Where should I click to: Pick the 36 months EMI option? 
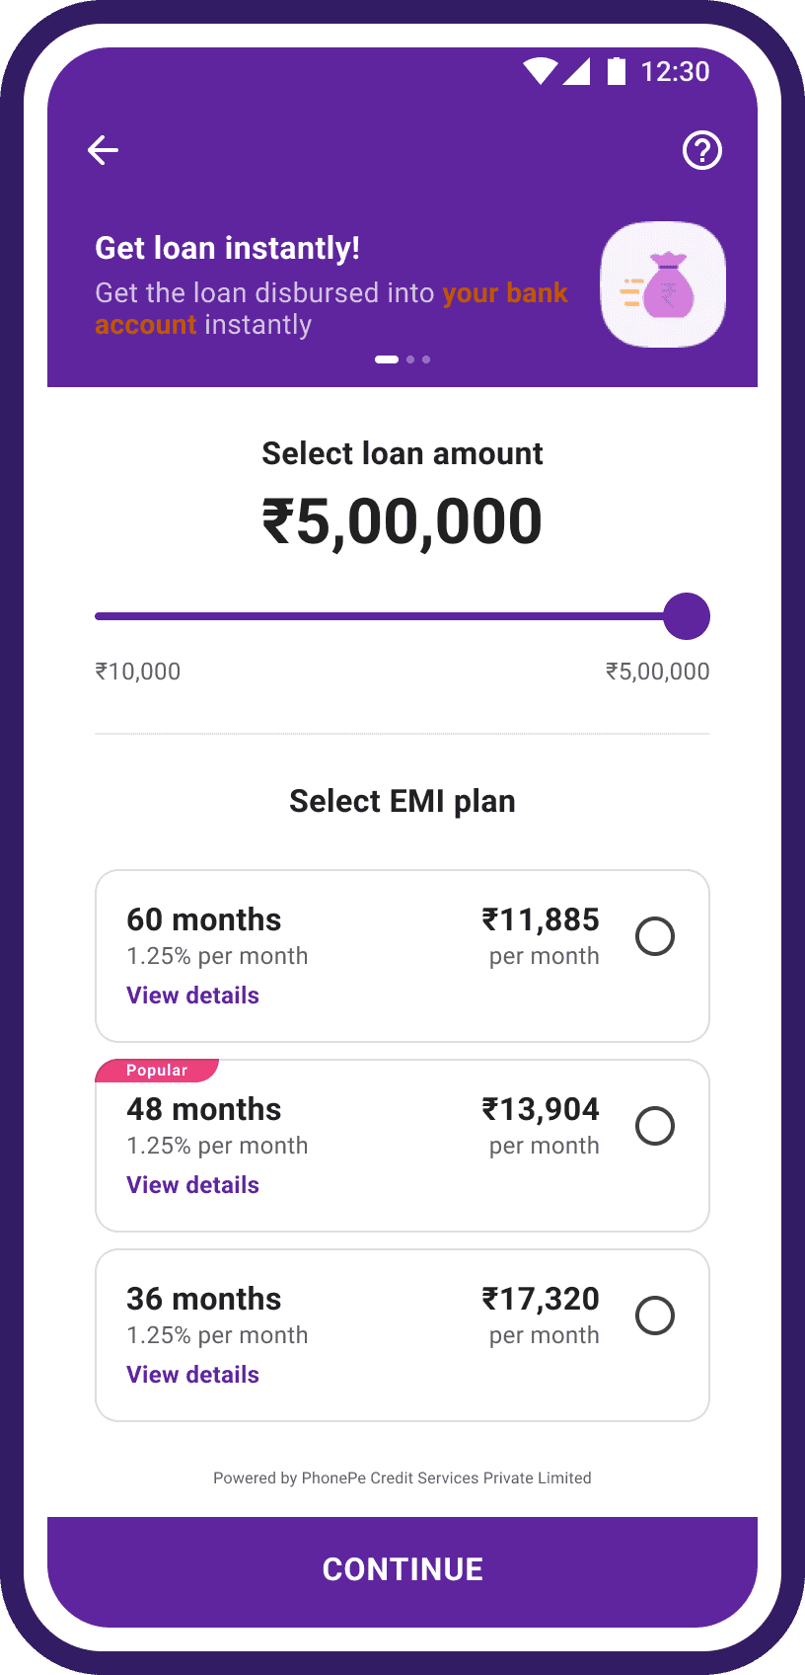pos(654,1315)
